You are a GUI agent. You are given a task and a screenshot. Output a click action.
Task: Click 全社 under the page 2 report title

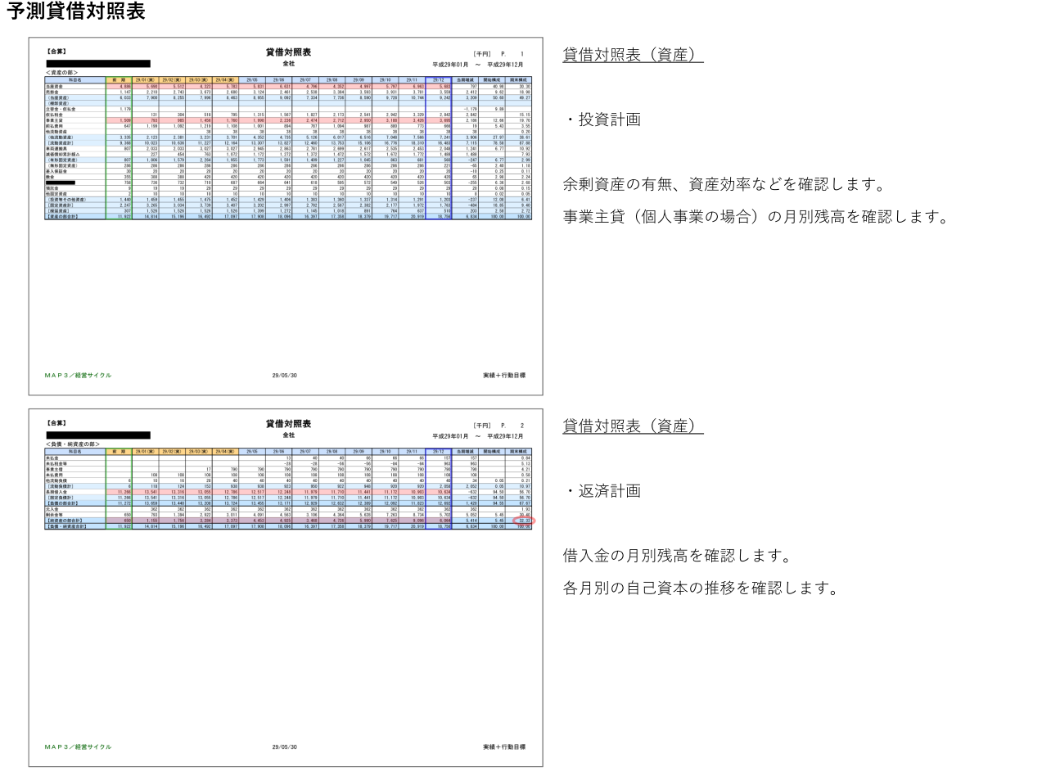click(x=288, y=435)
